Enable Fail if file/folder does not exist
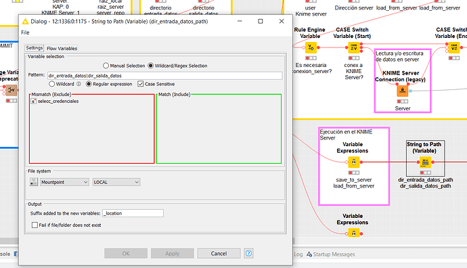 point(35,225)
